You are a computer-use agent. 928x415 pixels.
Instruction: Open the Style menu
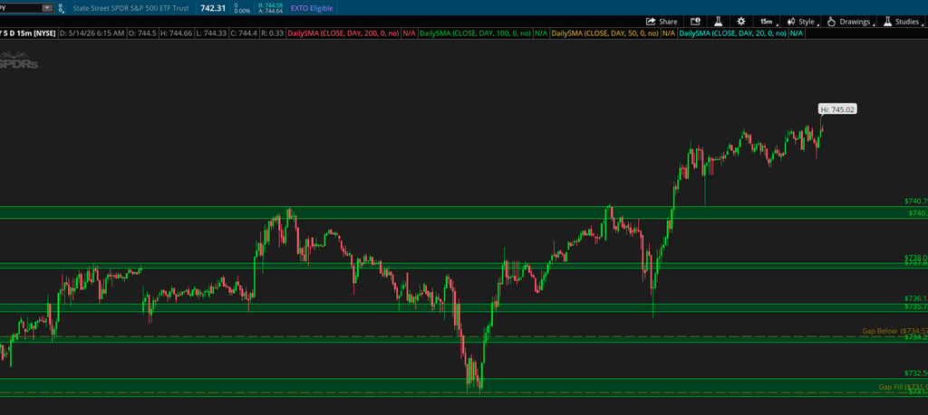[802, 22]
